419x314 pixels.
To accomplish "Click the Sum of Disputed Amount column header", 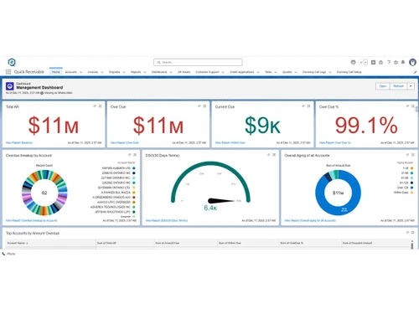I will tap(357, 243).
